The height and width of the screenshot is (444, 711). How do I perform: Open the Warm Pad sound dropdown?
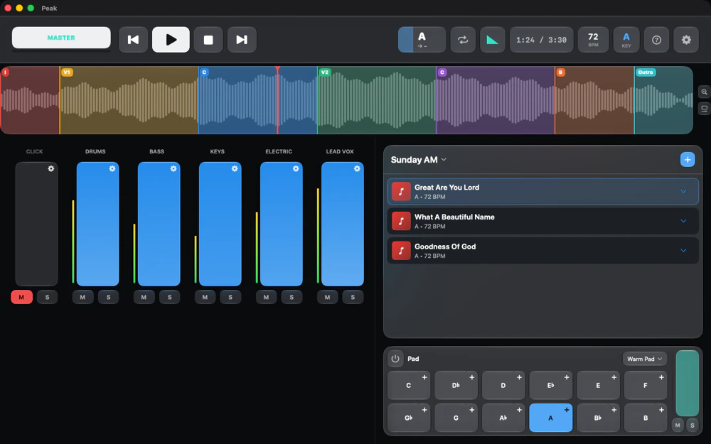[644, 359]
